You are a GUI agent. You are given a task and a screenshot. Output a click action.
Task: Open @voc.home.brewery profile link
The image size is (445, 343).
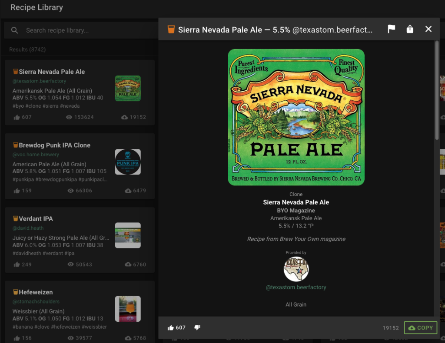(x=36, y=155)
